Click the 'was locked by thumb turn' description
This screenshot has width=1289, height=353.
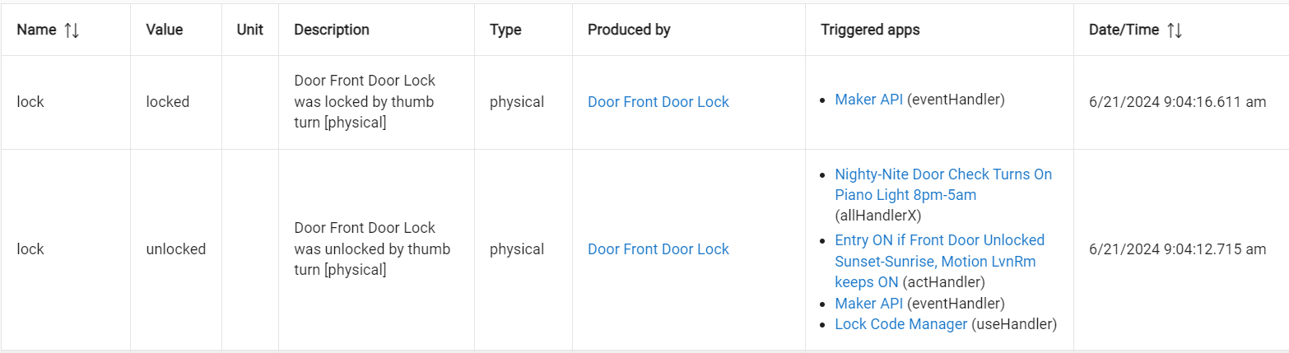click(x=364, y=102)
